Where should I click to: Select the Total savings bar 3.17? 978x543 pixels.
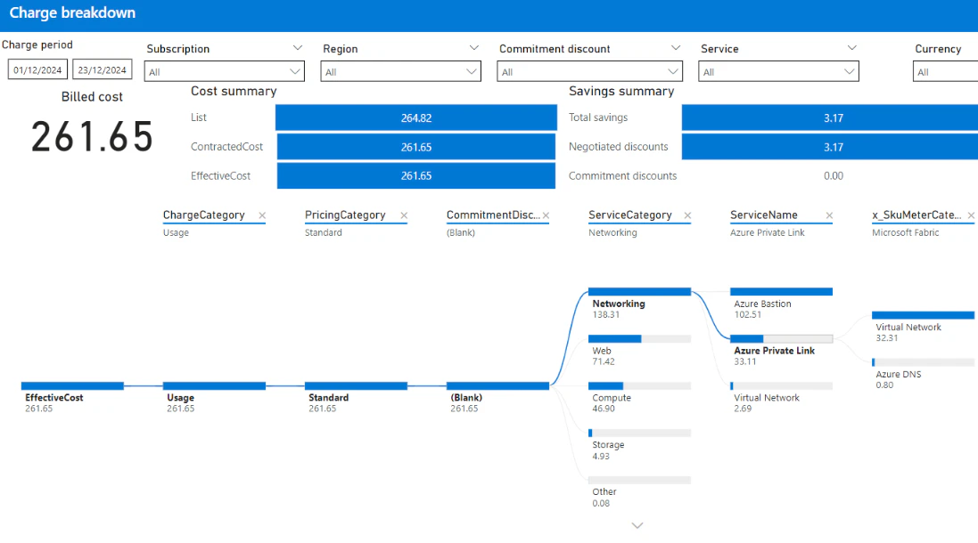(829, 118)
